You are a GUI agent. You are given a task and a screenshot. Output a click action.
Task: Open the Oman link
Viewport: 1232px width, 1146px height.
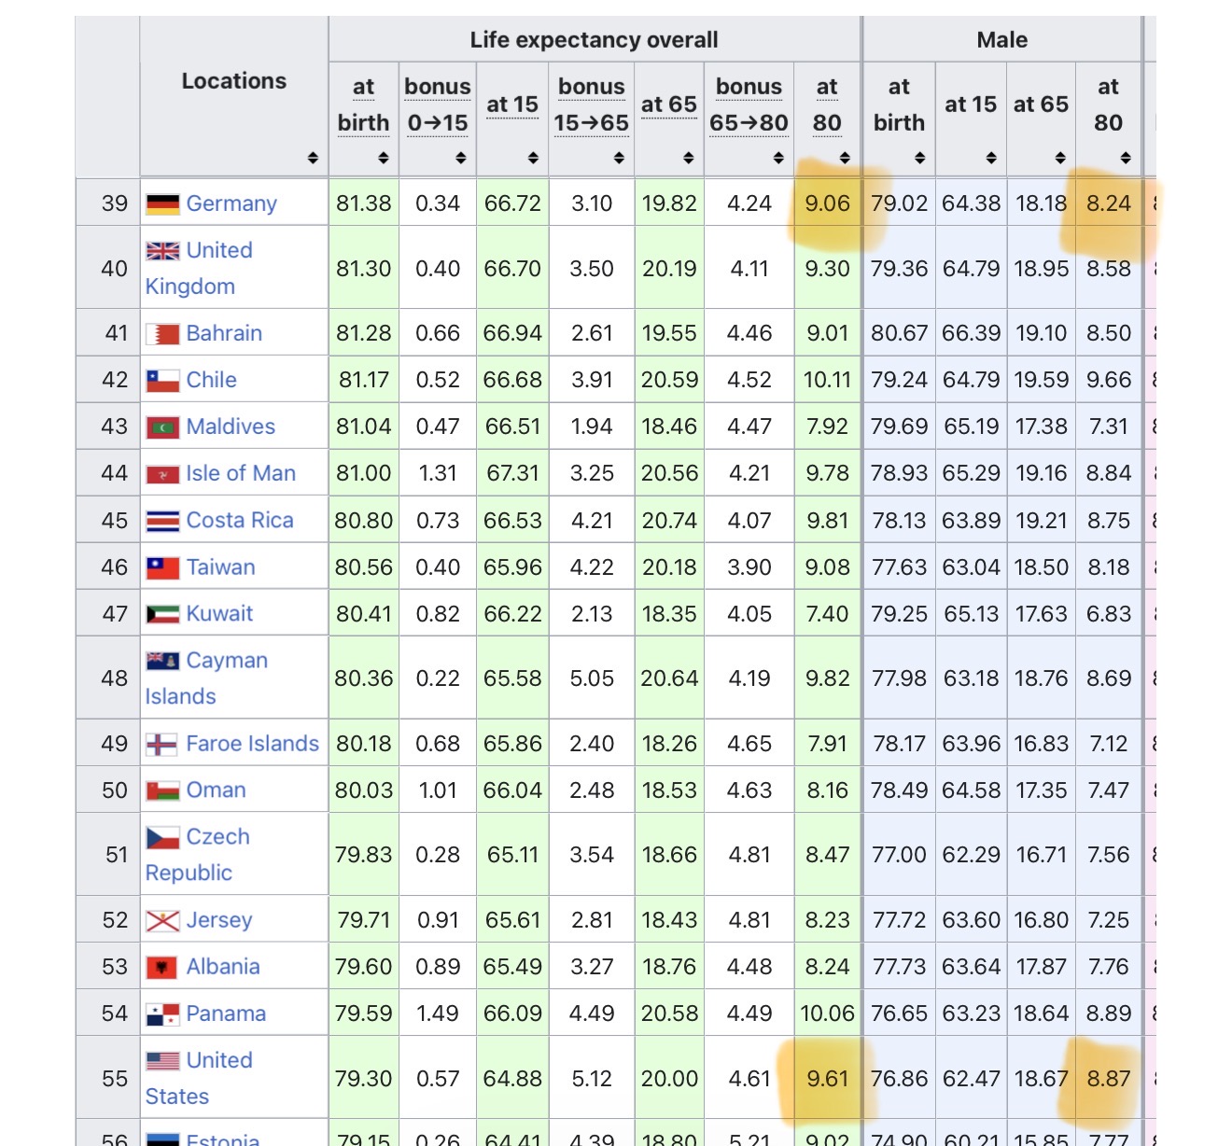coord(216,790)
